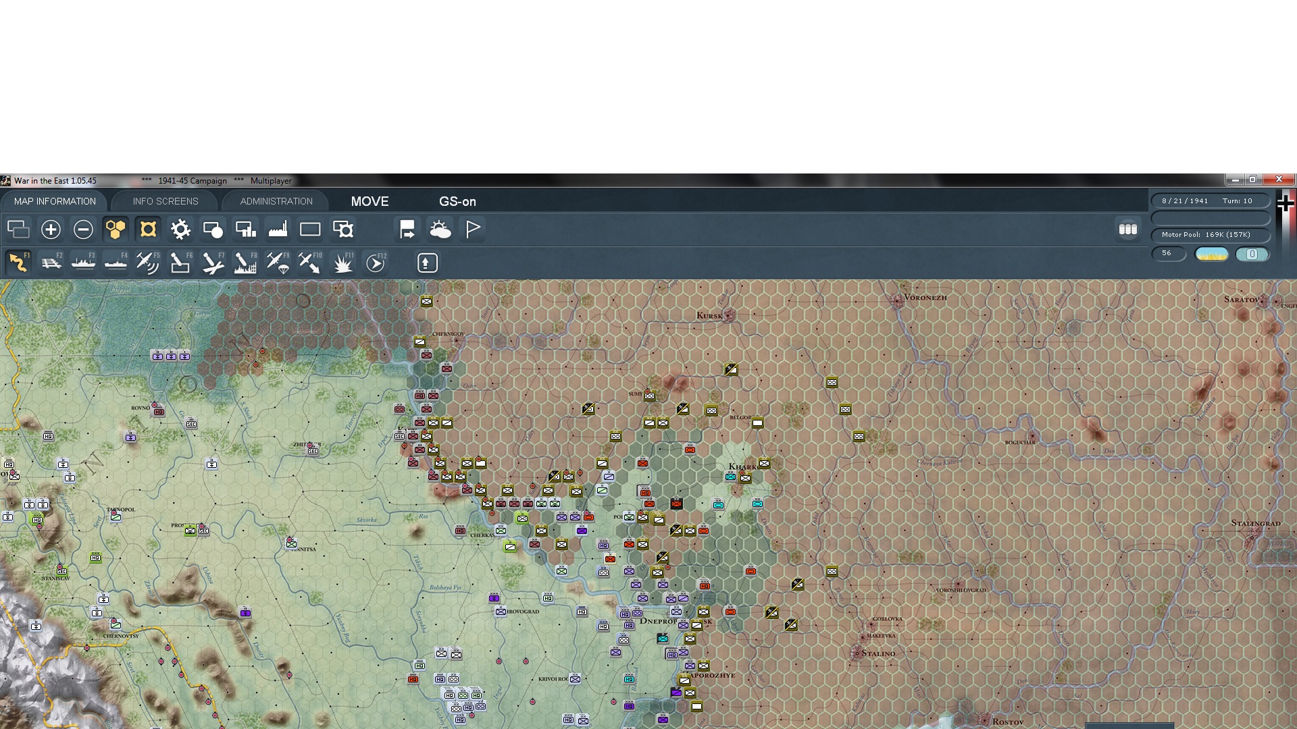Click the Rovno city label on map
This screenshot has height=729, width=1297.
[x=141, y=408]
